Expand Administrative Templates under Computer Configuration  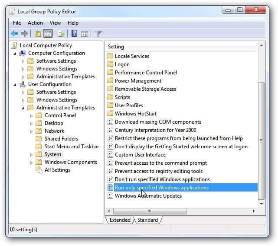coord(23,77)
